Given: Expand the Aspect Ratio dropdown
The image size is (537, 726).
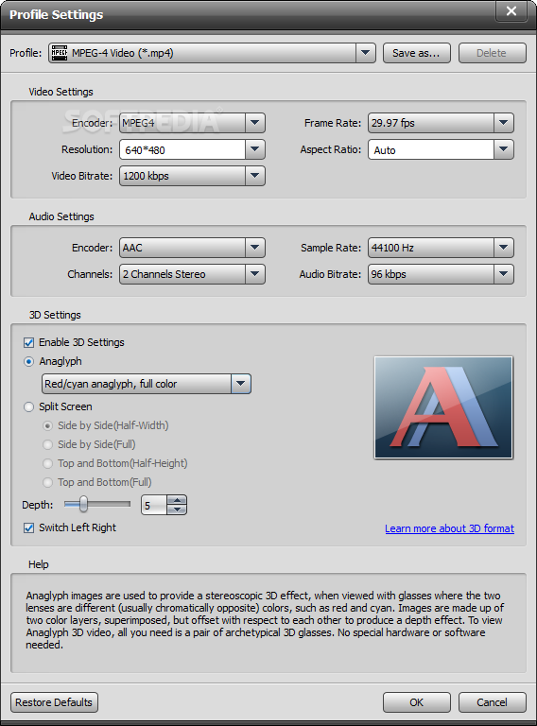Looking at the screenshot, I should point(504,149).
